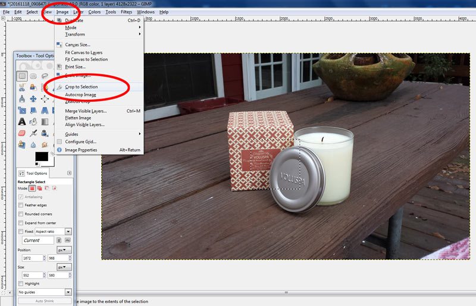
Task: Enable the Feather edges checkbox
Action: (x=21, y=205)
